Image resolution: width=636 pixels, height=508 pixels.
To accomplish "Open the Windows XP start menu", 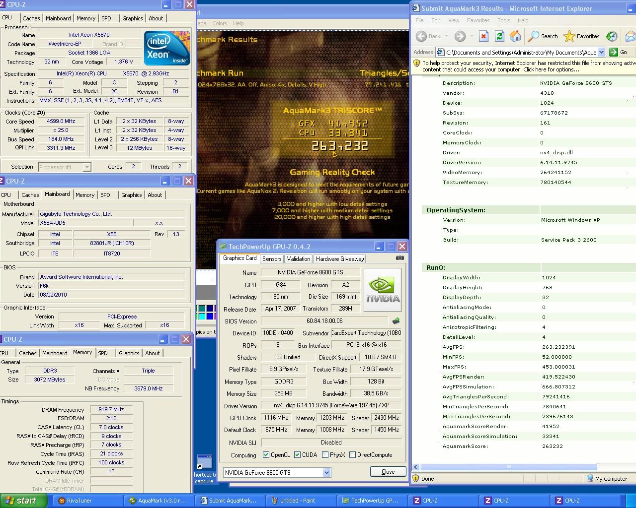I will 23,501.
